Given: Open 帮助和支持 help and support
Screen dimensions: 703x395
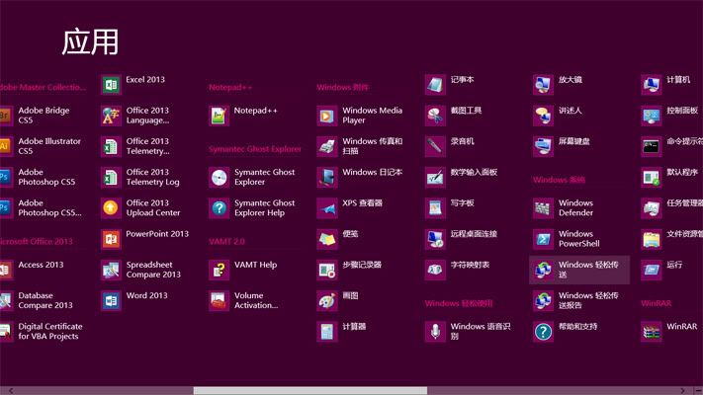Looking at the screenshot, I should pos(566,332).
